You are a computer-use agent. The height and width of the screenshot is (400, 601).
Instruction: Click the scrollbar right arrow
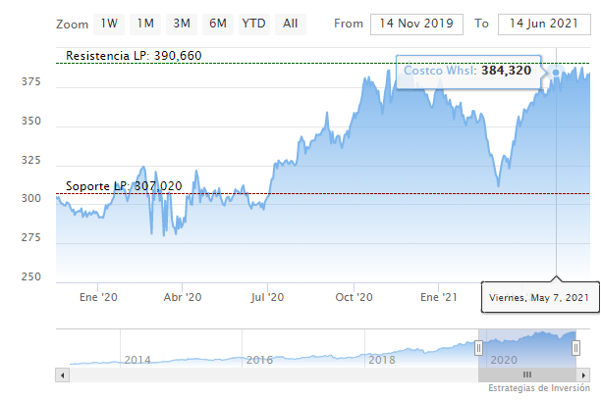tap(583, 375)
